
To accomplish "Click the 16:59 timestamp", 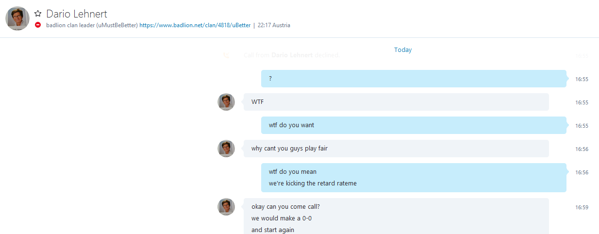I will pos(582,207).
